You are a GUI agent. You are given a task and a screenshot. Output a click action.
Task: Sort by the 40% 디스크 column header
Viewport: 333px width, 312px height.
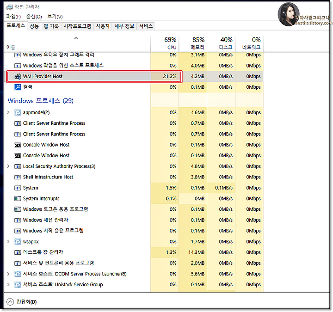coord(221,43)
